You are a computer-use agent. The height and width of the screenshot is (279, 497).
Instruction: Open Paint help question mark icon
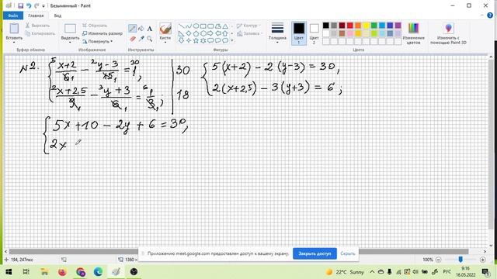(x=490, y=15)
